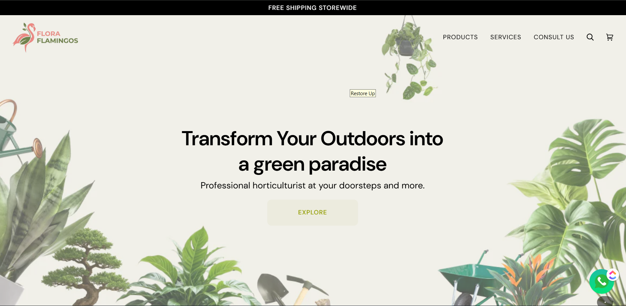This screenshot has width=626, height=306.
Task: Click the dark round button below WhatsApp
Action: (x=605, y=301)
